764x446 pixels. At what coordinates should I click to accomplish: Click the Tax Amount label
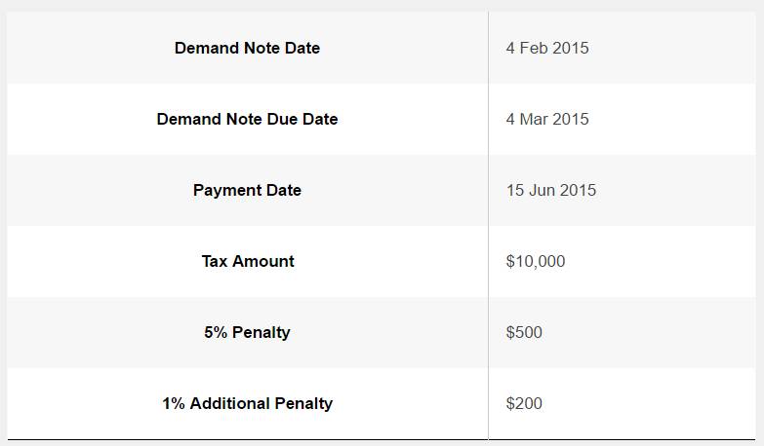pos(247,261)
